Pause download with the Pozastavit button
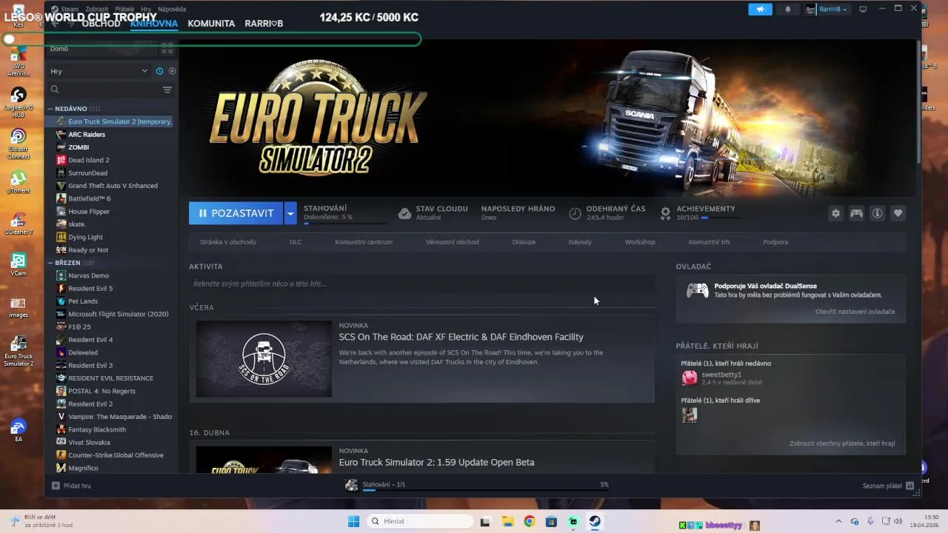The image size is (948, 533). point(236,213)
